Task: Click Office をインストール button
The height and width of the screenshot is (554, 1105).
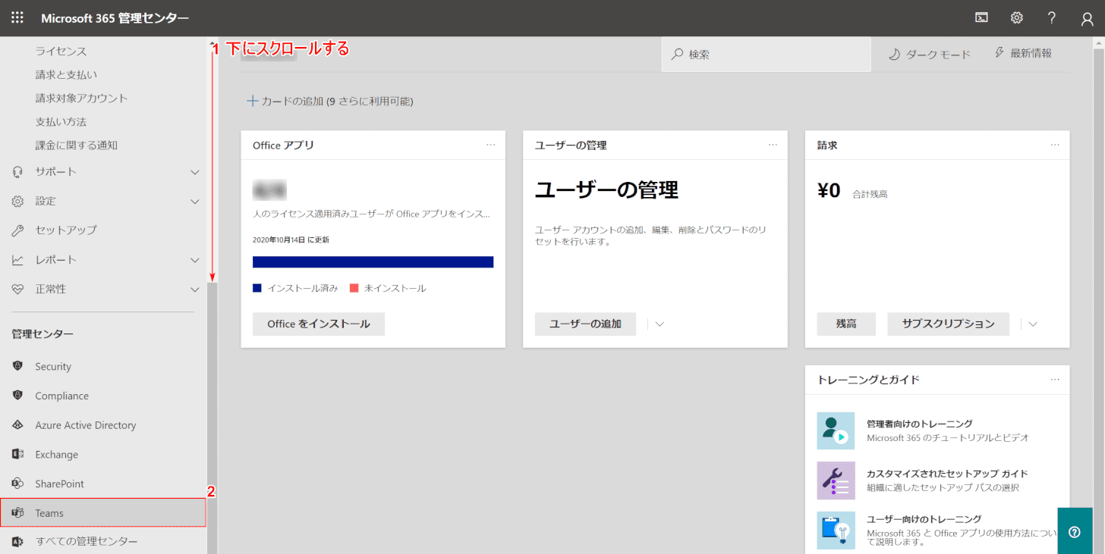Action: click(x=319, y=324)
